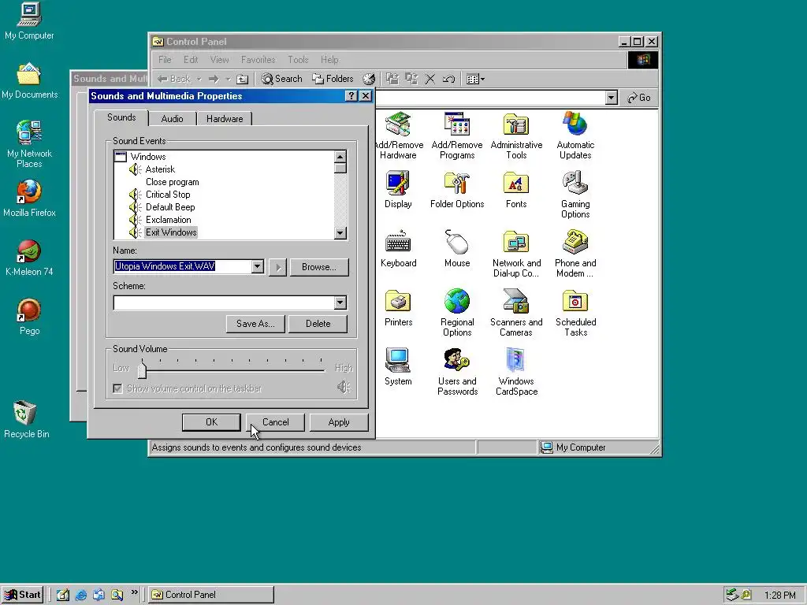Click the Search toolbar button
This screenshot has height=605, width=807.
[281, 79]
